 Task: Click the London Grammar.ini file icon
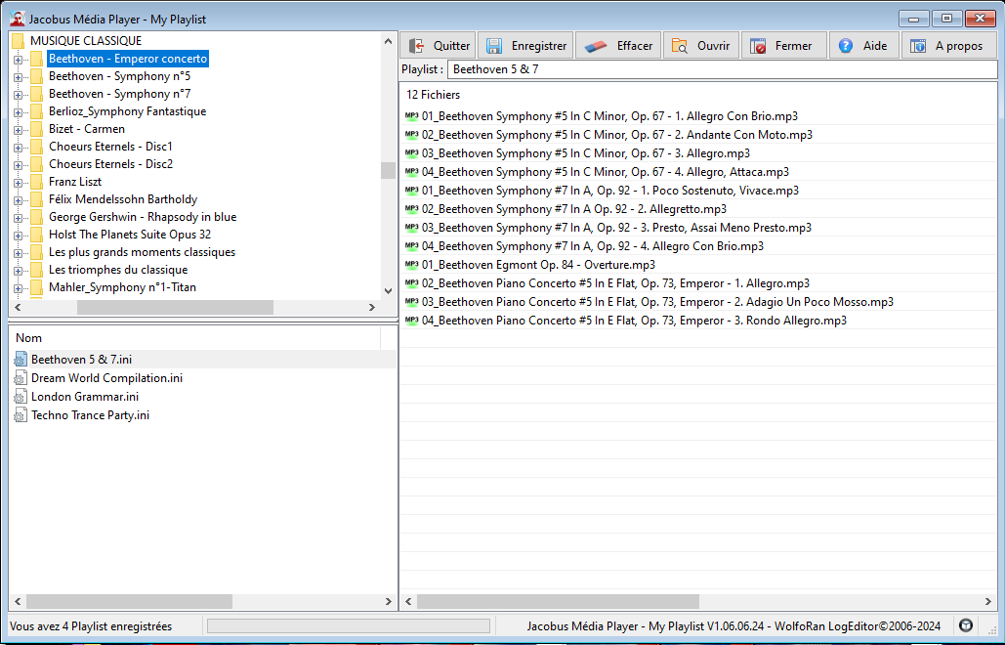pyautogui.click(x=21, y=397)
